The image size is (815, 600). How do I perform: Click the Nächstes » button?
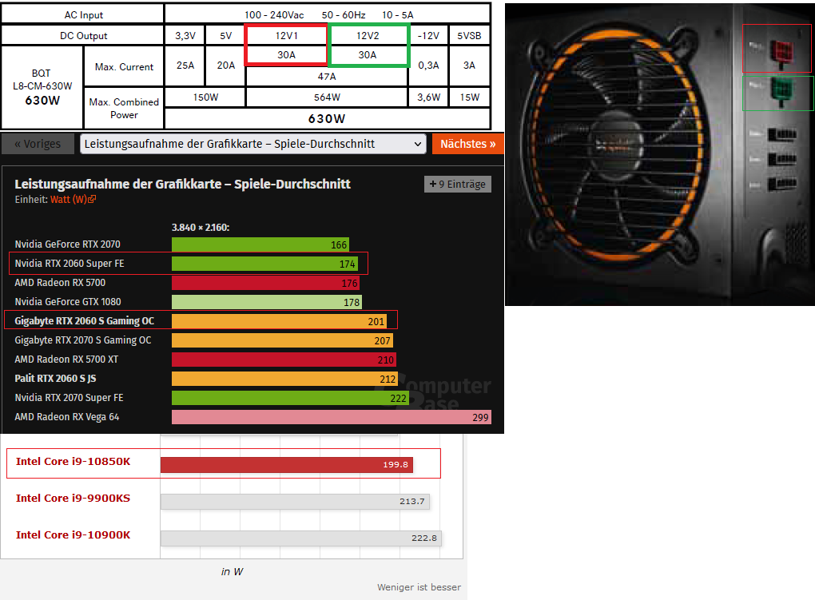click(x=467, y=144)
